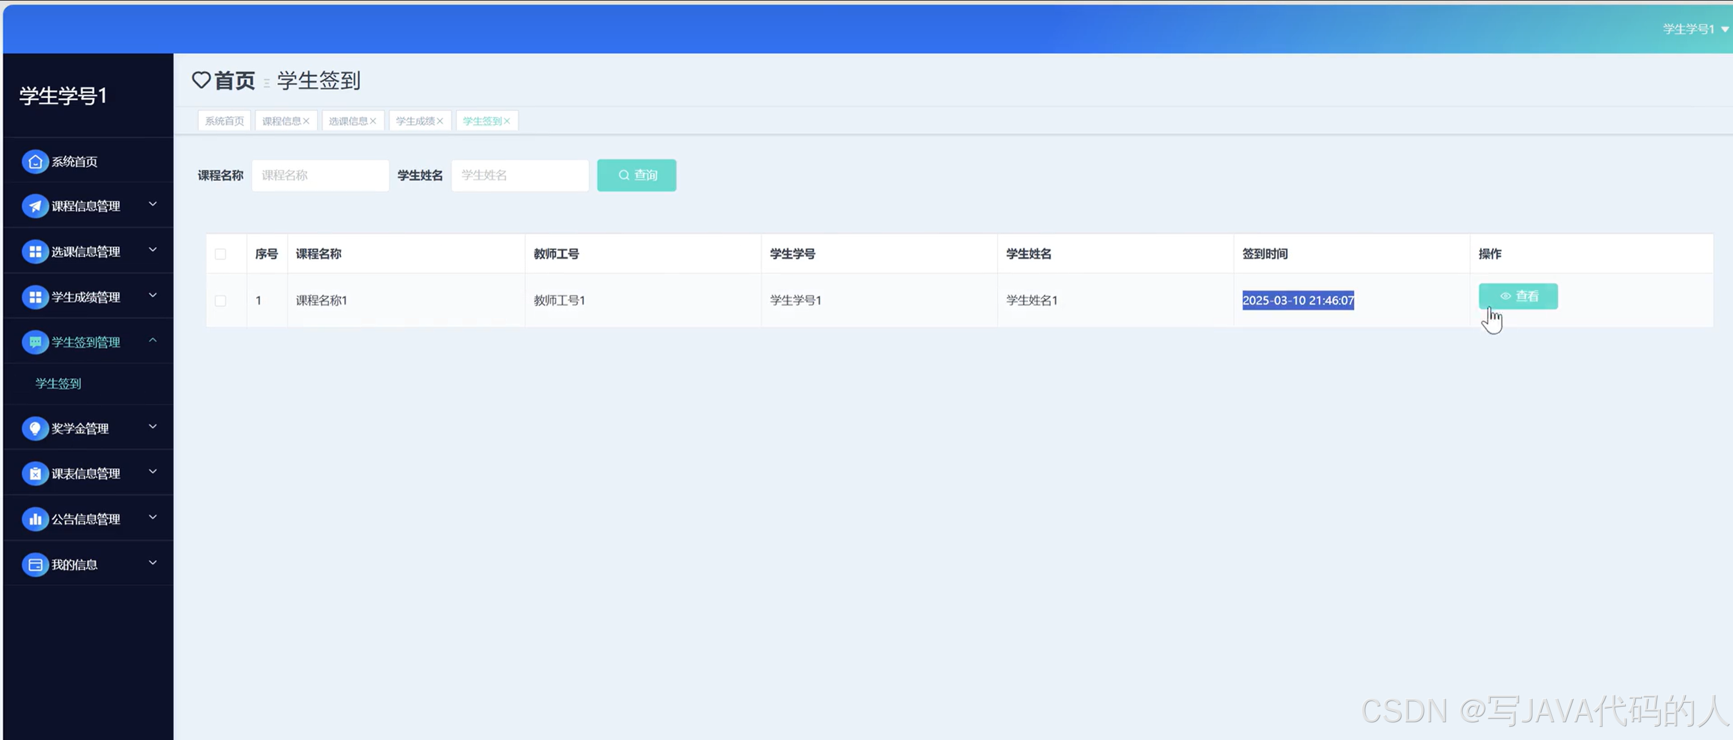The width and height of the screenshot is (1733, 740).
Task: Collapse the 学生签到管理 section chevron
Action: point(153,341)
